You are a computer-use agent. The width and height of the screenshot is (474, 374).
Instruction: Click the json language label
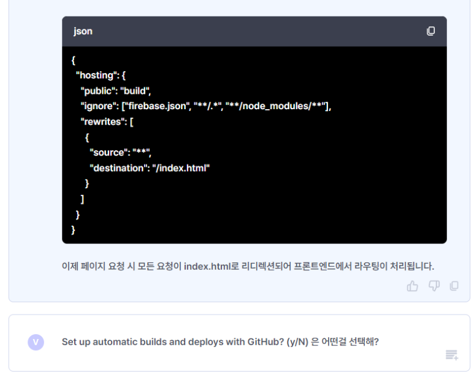point(83,31)
